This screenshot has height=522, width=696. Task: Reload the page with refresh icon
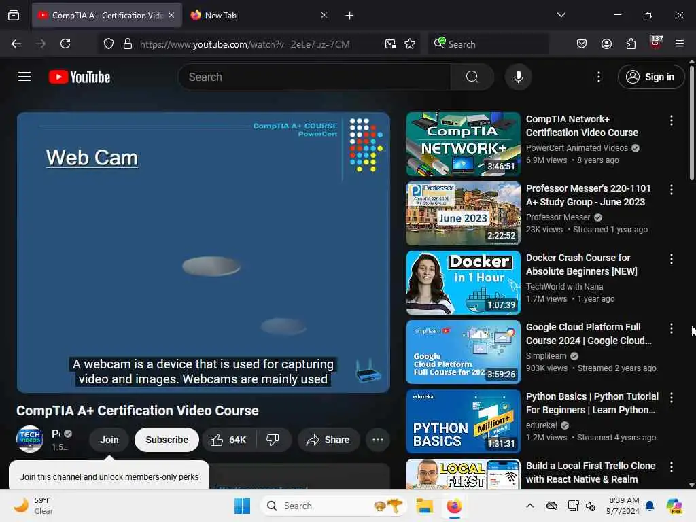(65, 43)
